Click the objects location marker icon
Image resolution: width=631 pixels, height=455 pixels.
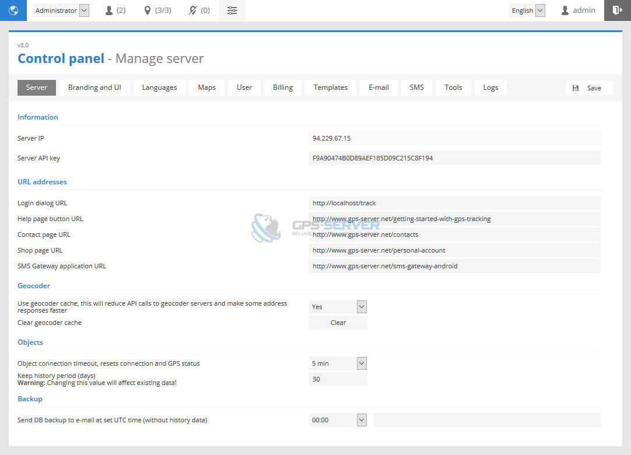(148, 10)
